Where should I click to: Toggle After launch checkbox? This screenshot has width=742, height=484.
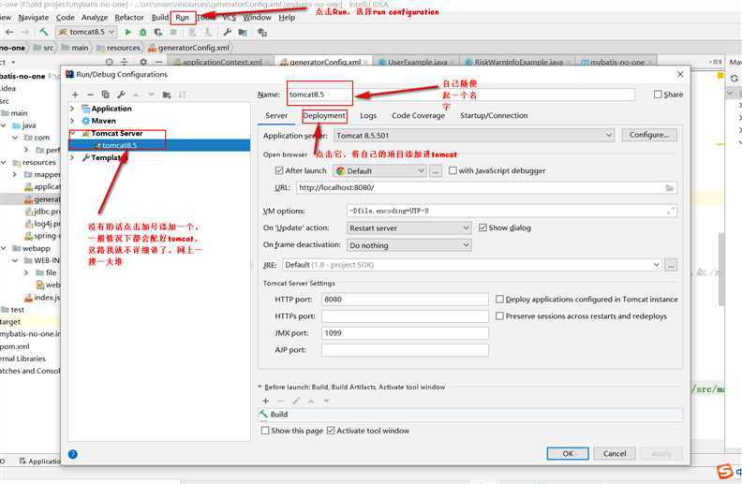click(x=279, y=170)
